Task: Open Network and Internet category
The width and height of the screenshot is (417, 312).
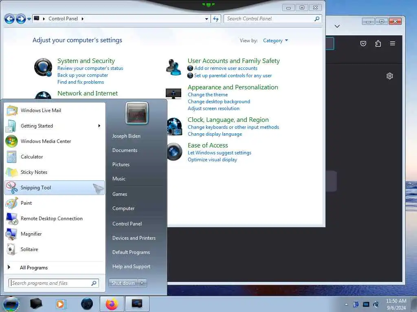Action: pyautogui.click(x=88, y=93)
